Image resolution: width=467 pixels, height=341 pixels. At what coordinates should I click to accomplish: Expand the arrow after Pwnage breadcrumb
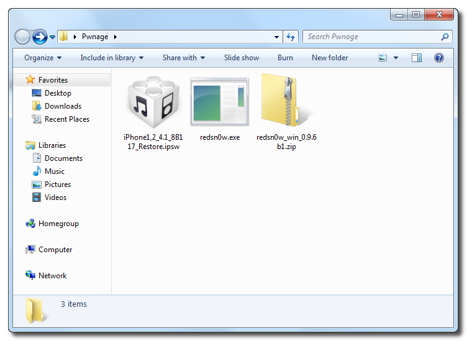click(x=116, y=37)
